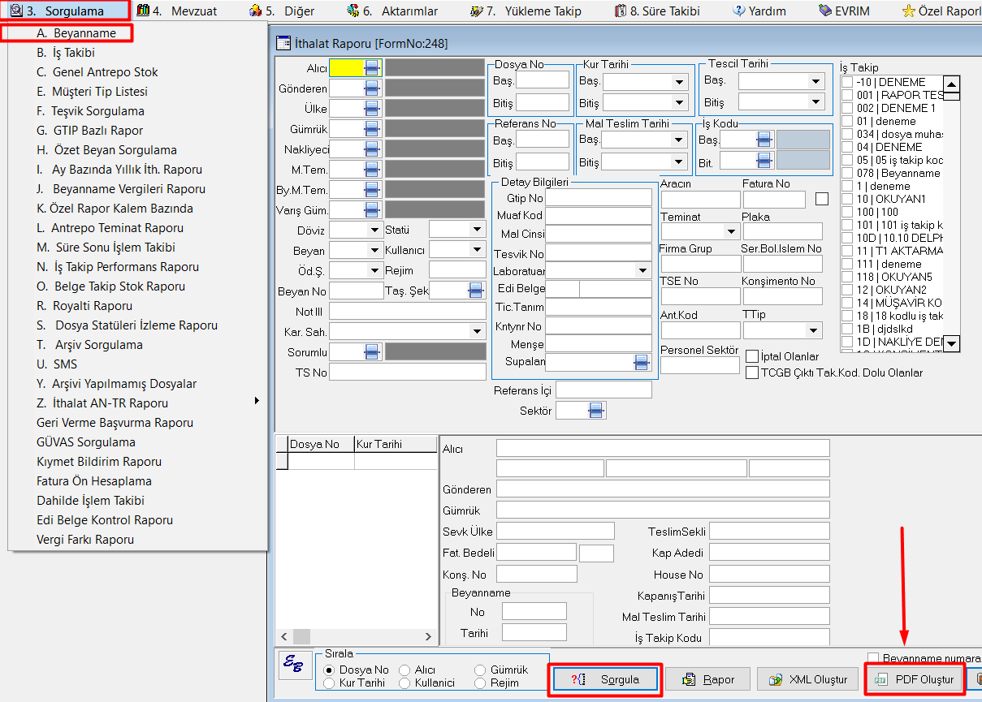This screenshot has width=982, height=702.
Task: Click the Nakliyeci lookup icon
Action: click(x=372, y=149)
